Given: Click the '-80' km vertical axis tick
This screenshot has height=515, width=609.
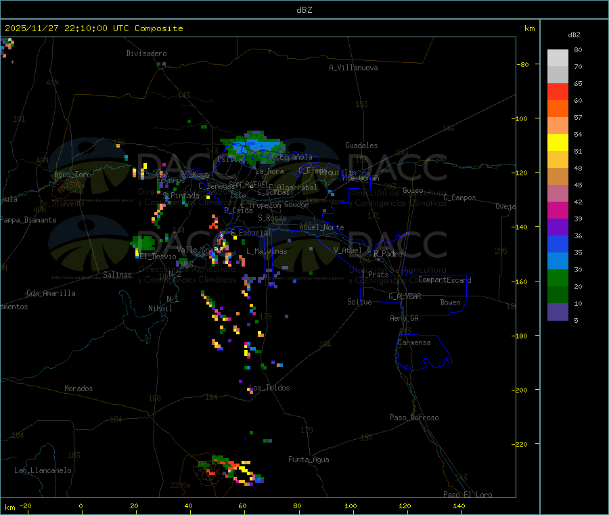Looking at the screenshot, I should (522, 64).
